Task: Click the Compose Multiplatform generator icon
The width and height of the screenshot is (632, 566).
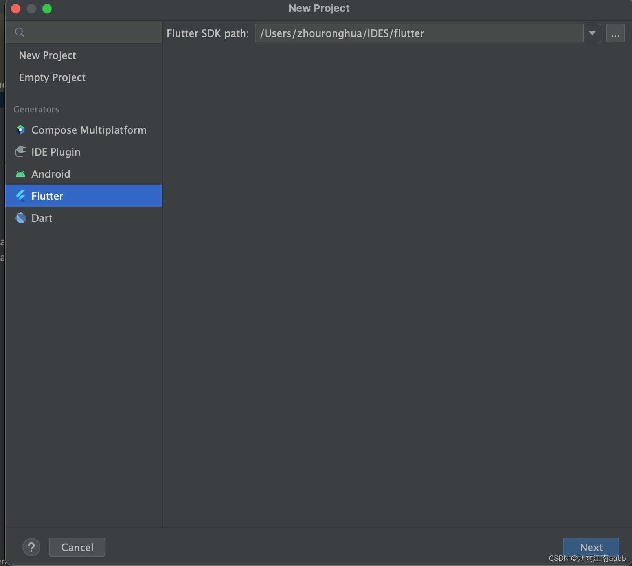Action: point(20,130)
